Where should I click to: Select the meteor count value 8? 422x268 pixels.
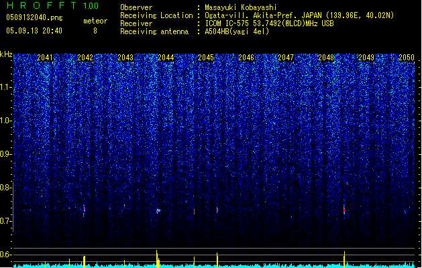pos(95,31)
